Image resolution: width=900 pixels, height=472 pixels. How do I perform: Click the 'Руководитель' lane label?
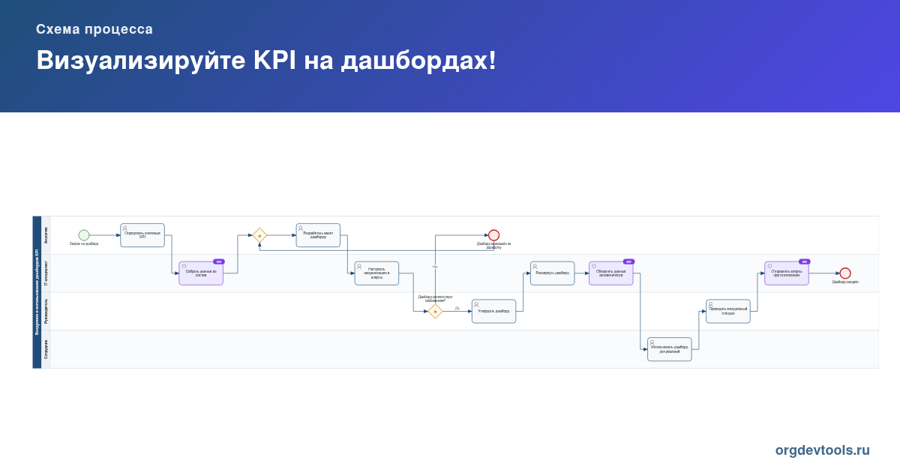coord(46,312)
